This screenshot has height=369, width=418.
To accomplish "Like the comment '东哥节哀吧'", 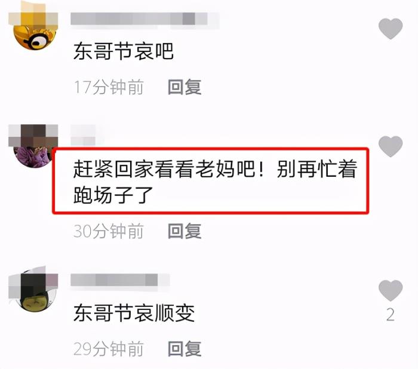I will 391,29.
